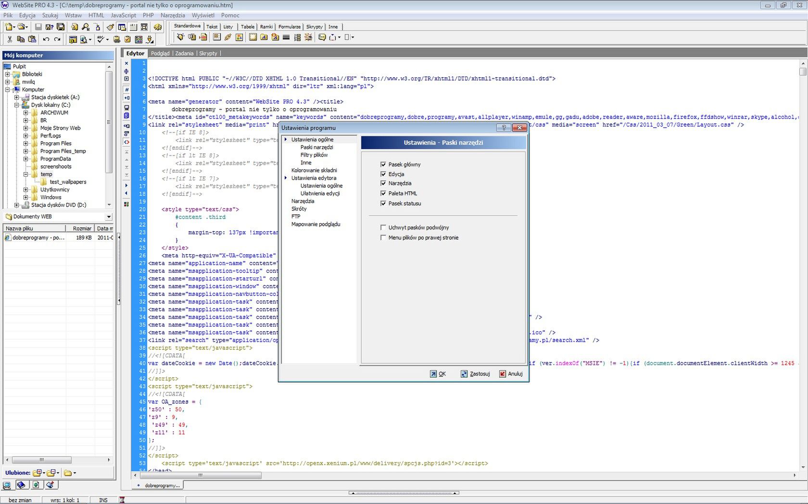
Task: Expand the Biblioteki tree node
Action: tap(7, 74)
